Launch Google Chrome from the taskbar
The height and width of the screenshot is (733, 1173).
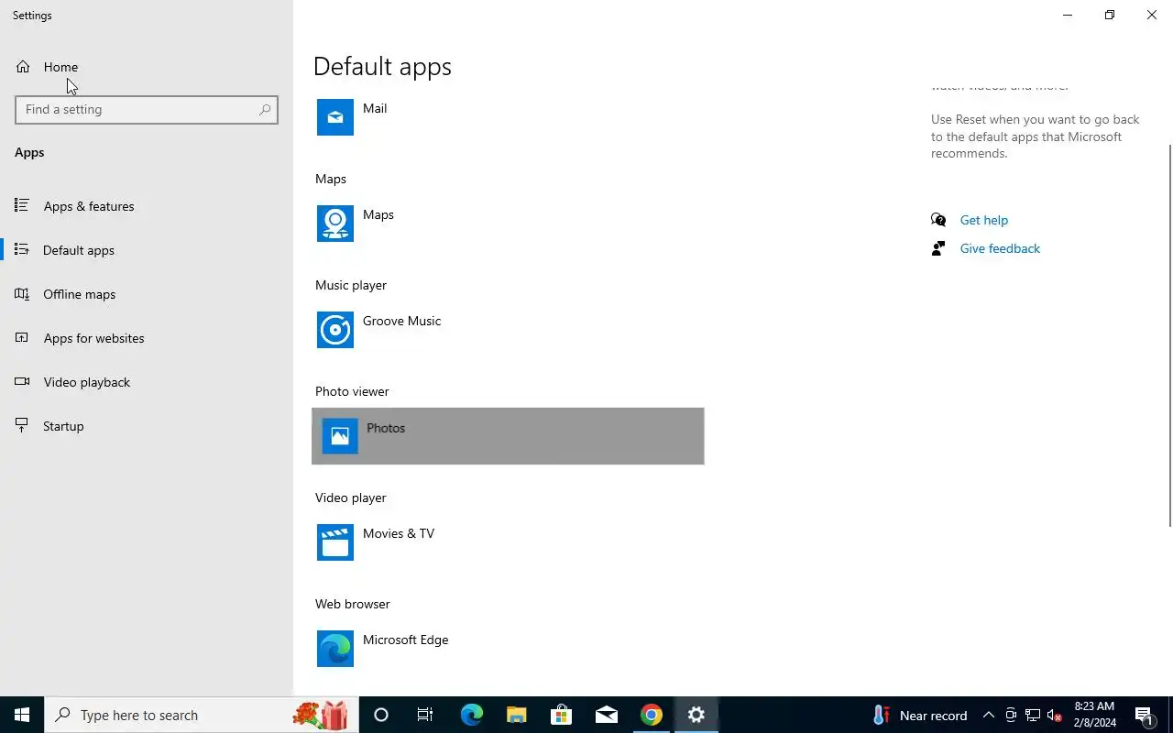point(651,715)
